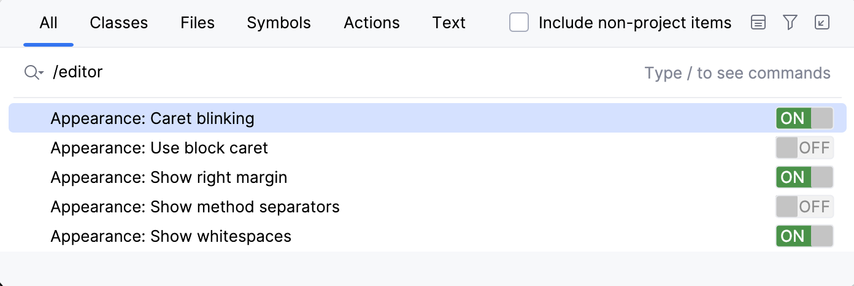Enable Include non-project items checkbox

click(519, 23)
